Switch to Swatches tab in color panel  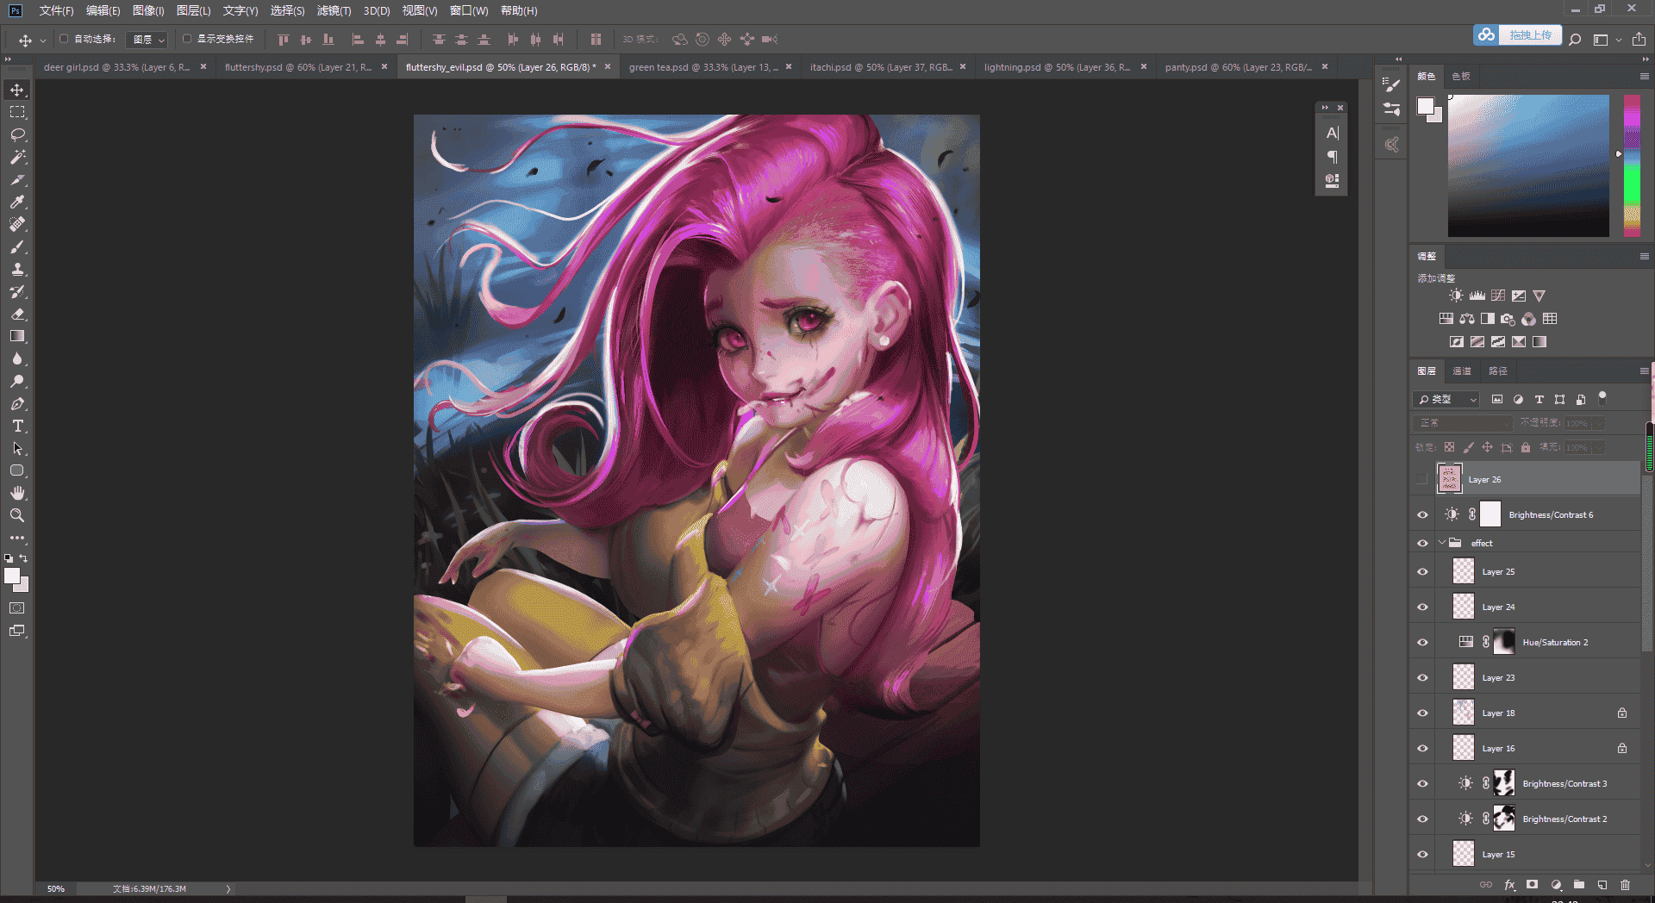coord(1461,76)
